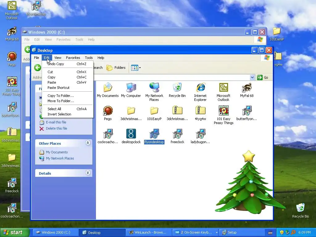
Task: Choose Undo Copy from Edit menu
Action: (x=68, y=64)
